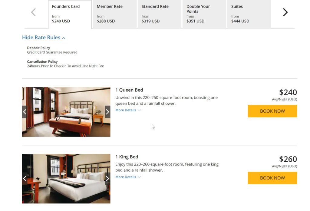
Task: Show previous photo of King Bed room
Action: click(x=25, y=179)
